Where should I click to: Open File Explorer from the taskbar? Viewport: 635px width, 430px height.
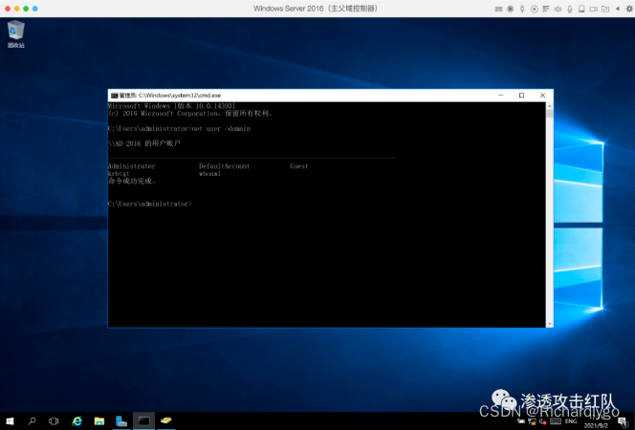[x=99, y=421]
